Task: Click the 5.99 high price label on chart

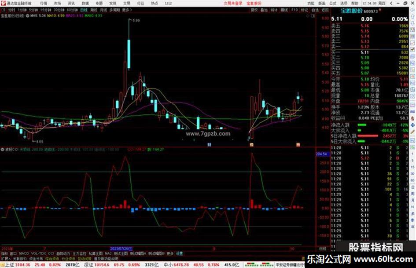Action: pyautogui.click(x=136, y=20)
